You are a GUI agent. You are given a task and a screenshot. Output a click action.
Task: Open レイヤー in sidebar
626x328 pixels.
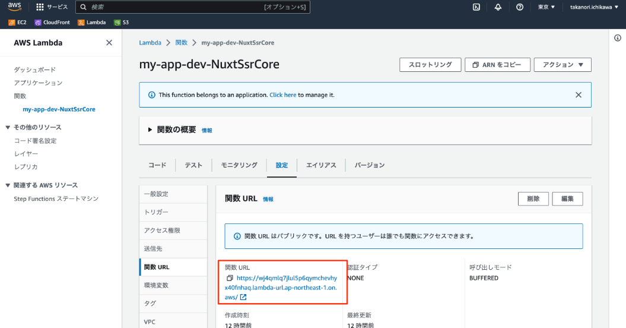(26, 153)
